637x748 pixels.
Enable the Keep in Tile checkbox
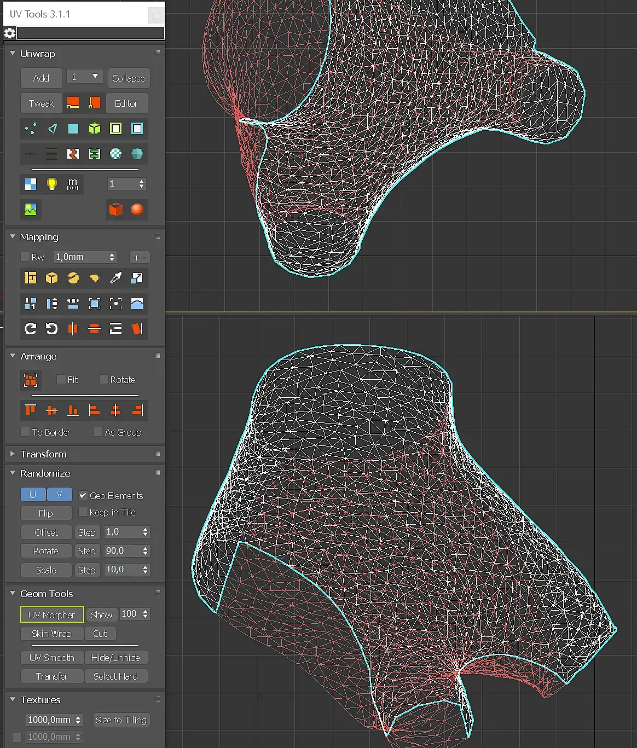tap(83, 512)
